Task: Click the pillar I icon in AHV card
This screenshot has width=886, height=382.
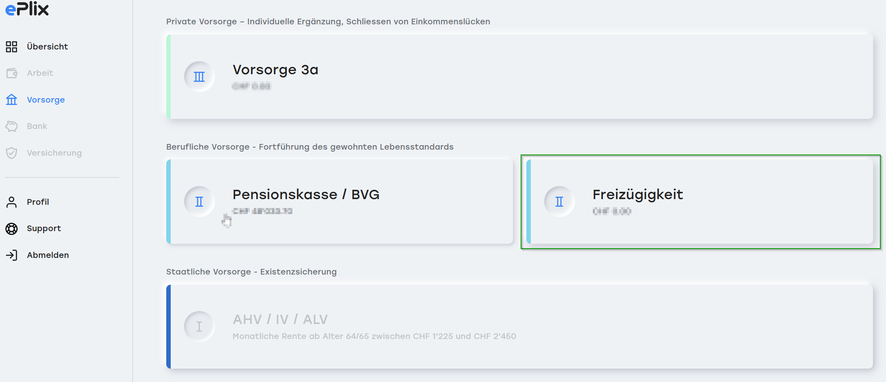Action: pos(199,326)
